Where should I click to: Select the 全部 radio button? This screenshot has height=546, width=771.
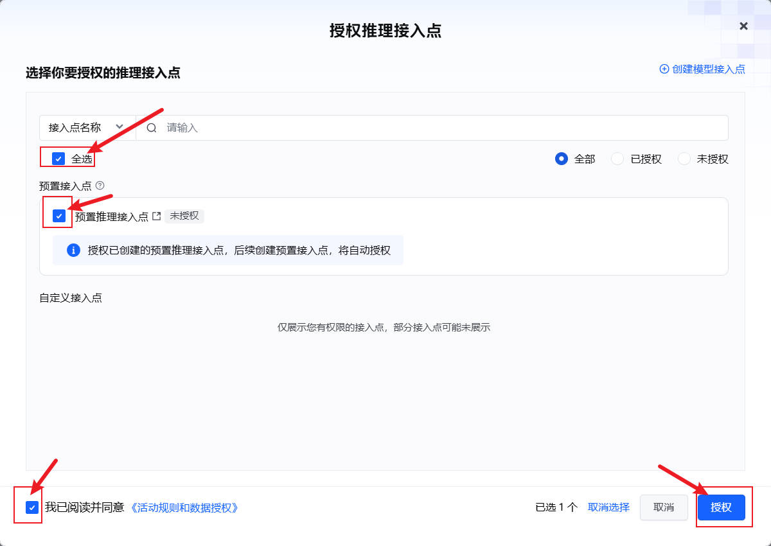pos(562,159)
